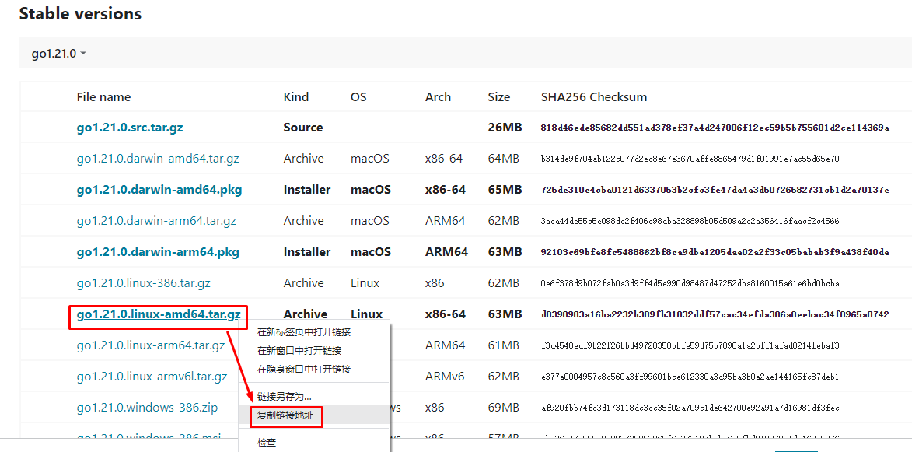Click the SHA256 checksum of linux-amd64 archive
This screenshot has width=912, height=452.
715,314
